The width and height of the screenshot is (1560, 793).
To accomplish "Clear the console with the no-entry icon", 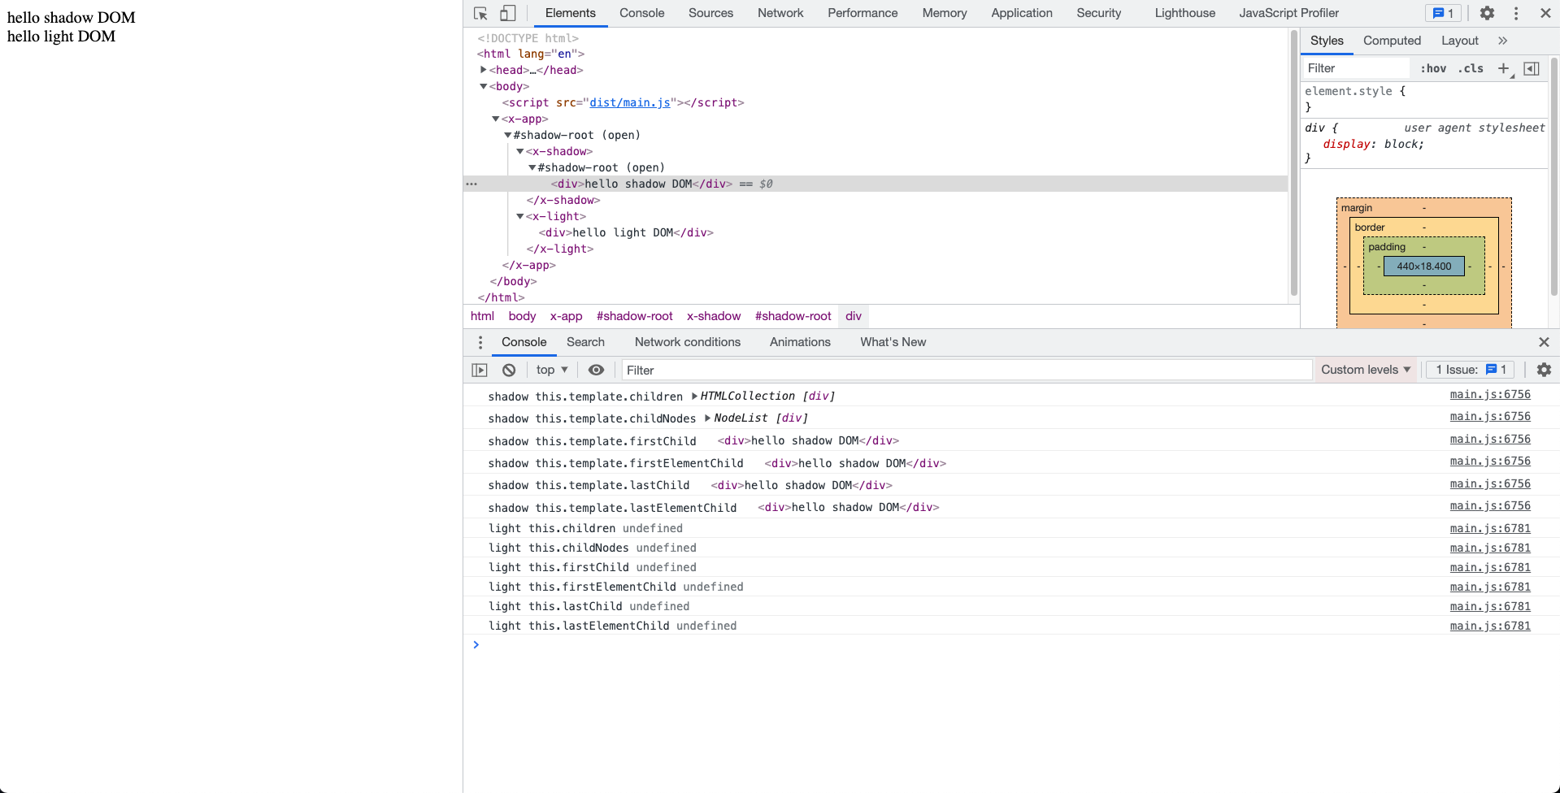I will point(508,370).
